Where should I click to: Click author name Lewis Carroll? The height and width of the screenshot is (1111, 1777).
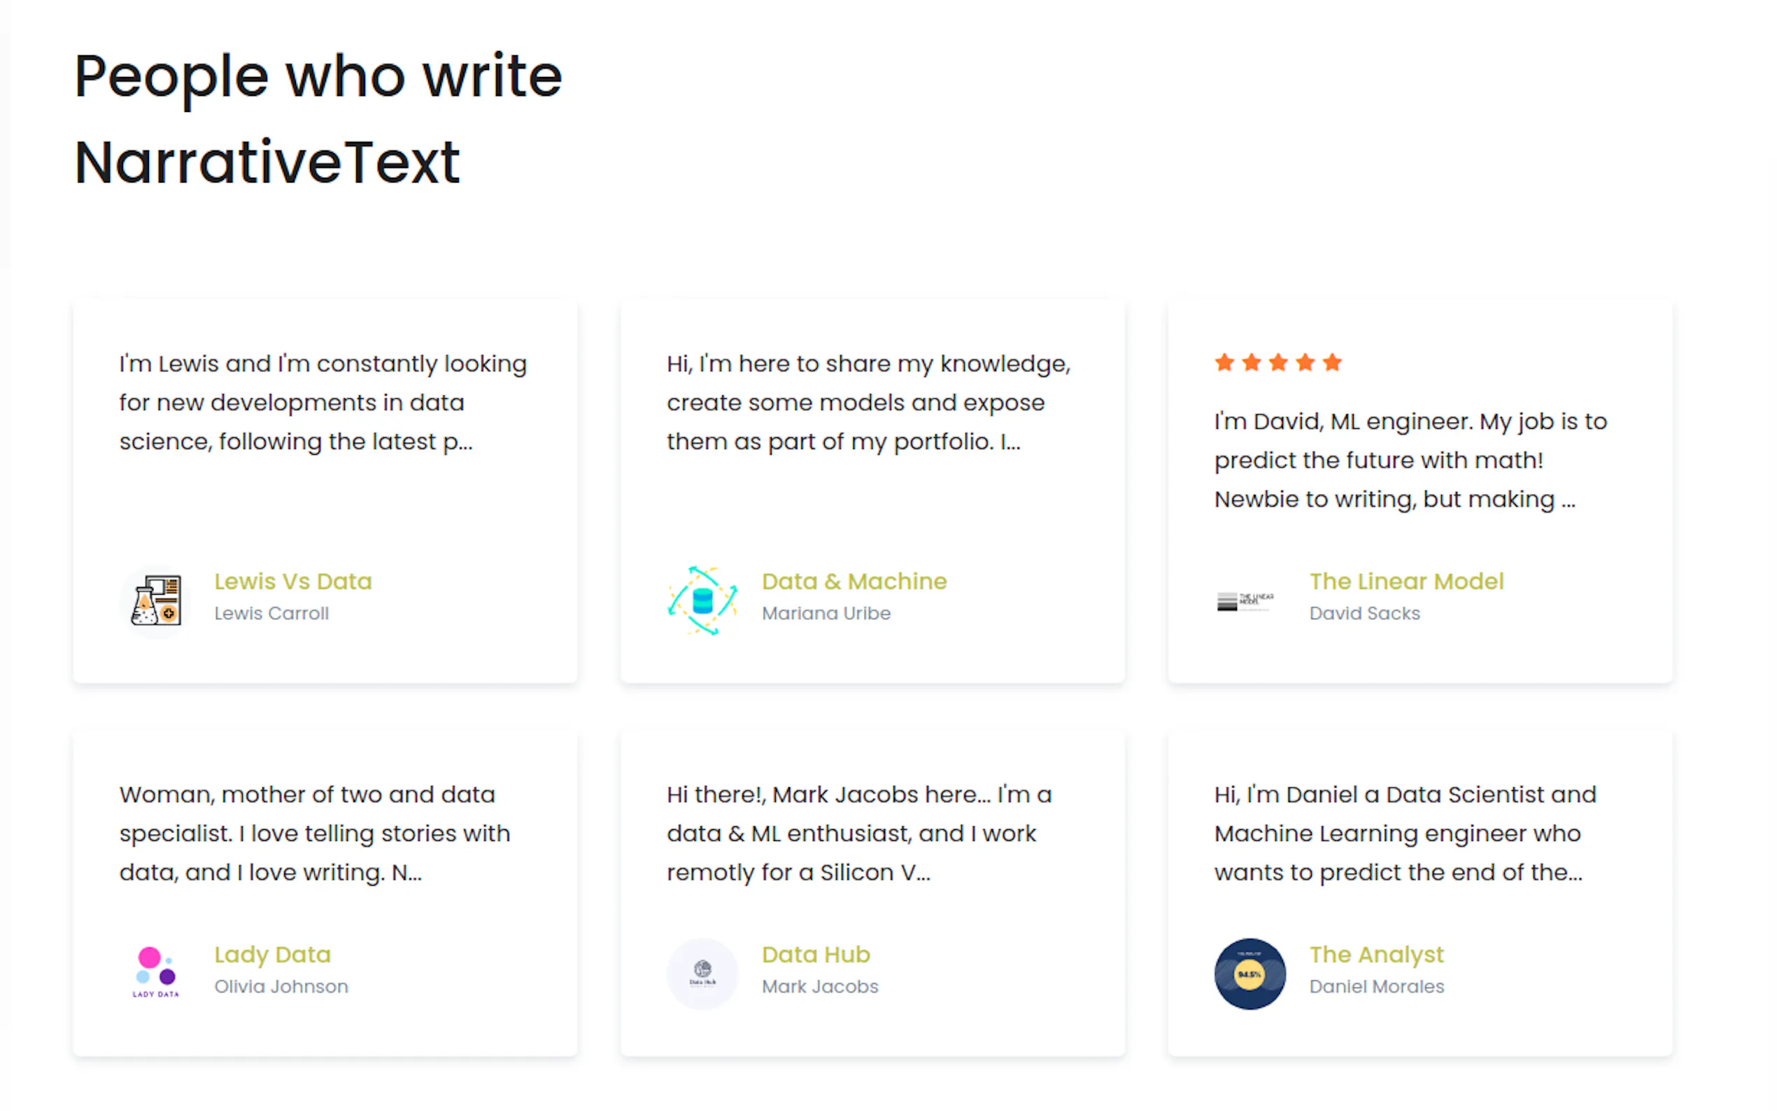click(x=271, y=613)
